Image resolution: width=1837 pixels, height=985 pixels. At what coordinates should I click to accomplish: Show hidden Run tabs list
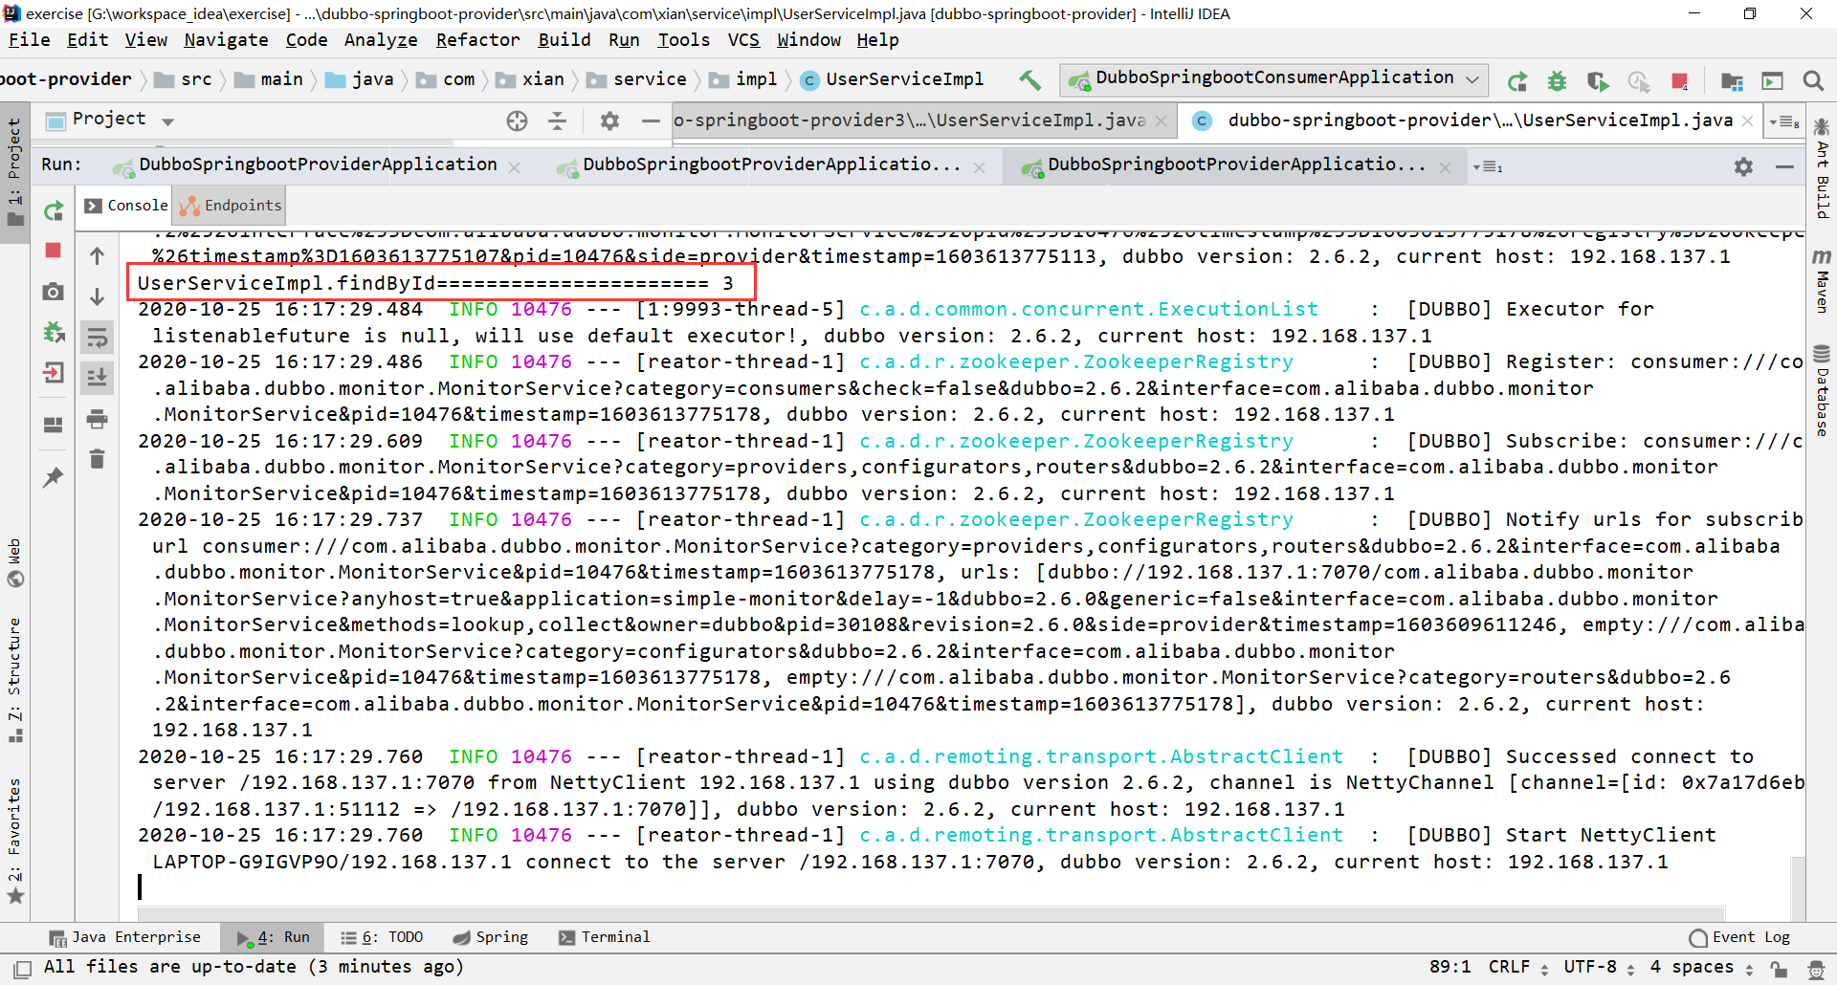(1488, 167)
